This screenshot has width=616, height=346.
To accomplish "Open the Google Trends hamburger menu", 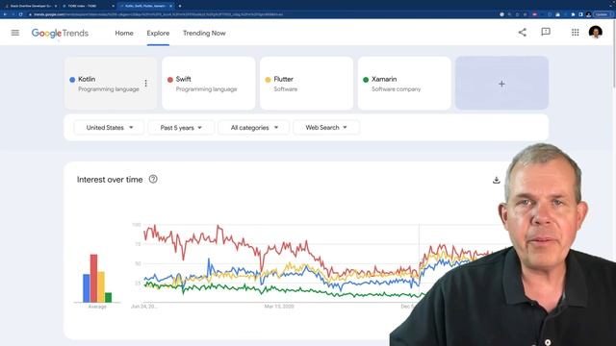I will (15, 33).
